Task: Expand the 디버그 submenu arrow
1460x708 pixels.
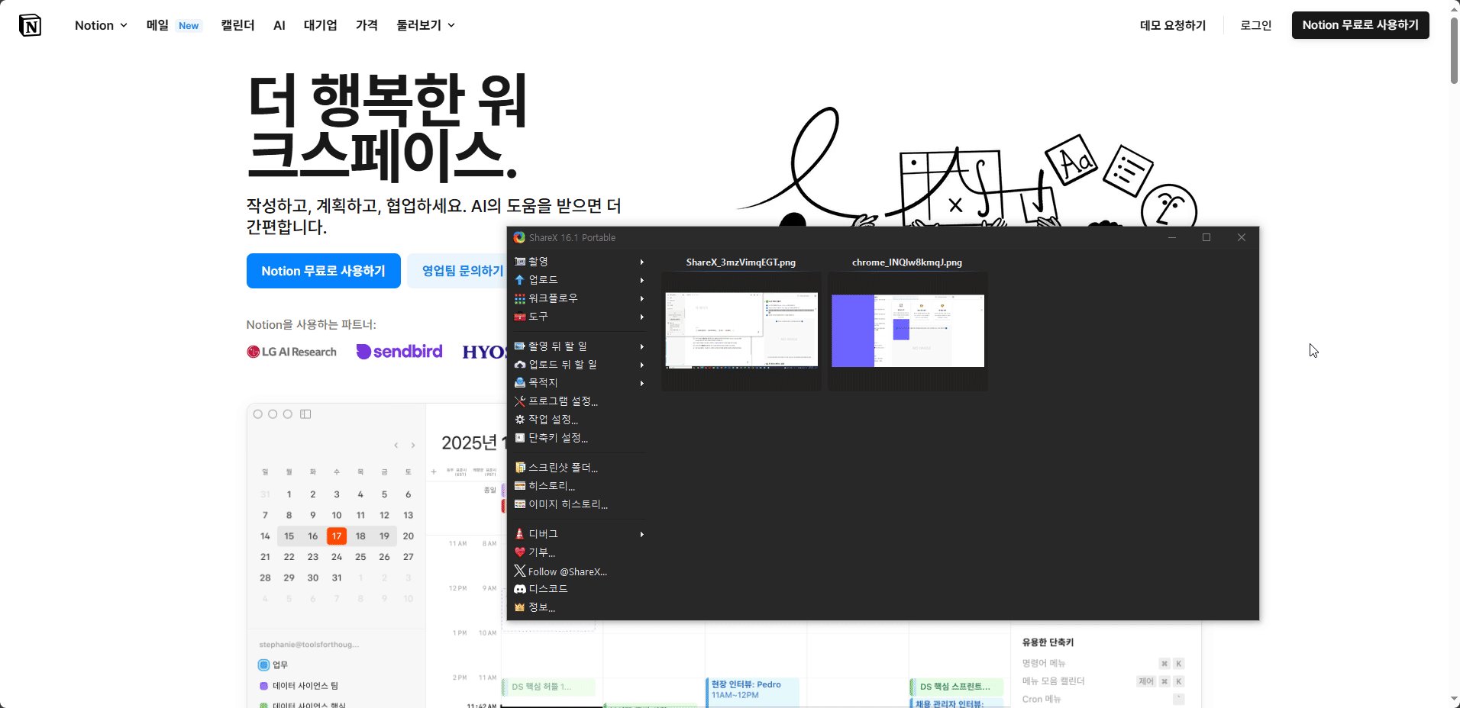Action: pyautogui.click(x=642, y=534)
